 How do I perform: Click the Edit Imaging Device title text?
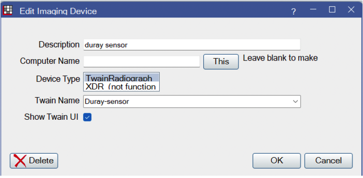click(x=58, y=11)
